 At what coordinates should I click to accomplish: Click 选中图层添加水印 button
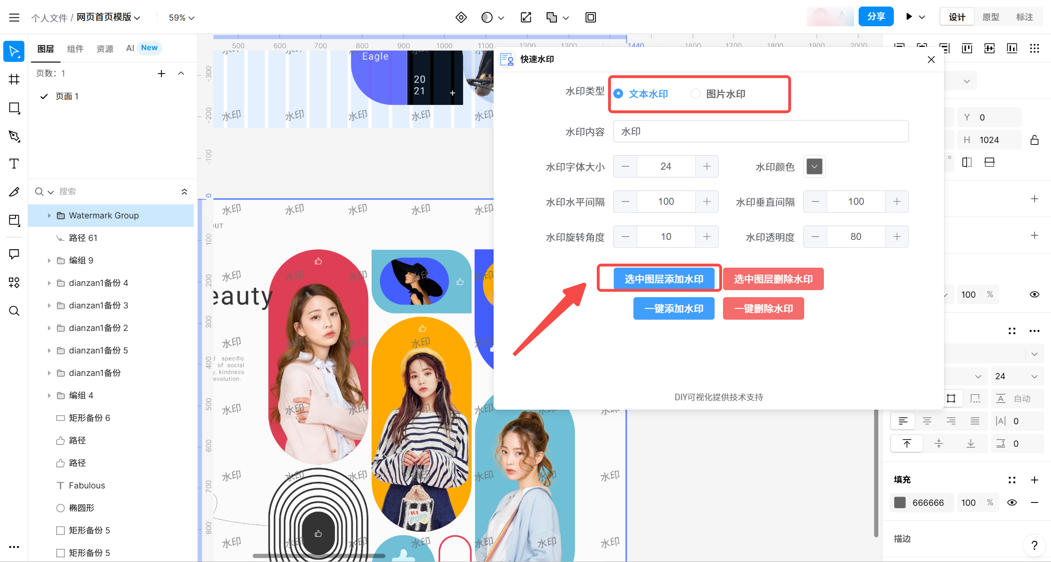(x=664, y=279)
